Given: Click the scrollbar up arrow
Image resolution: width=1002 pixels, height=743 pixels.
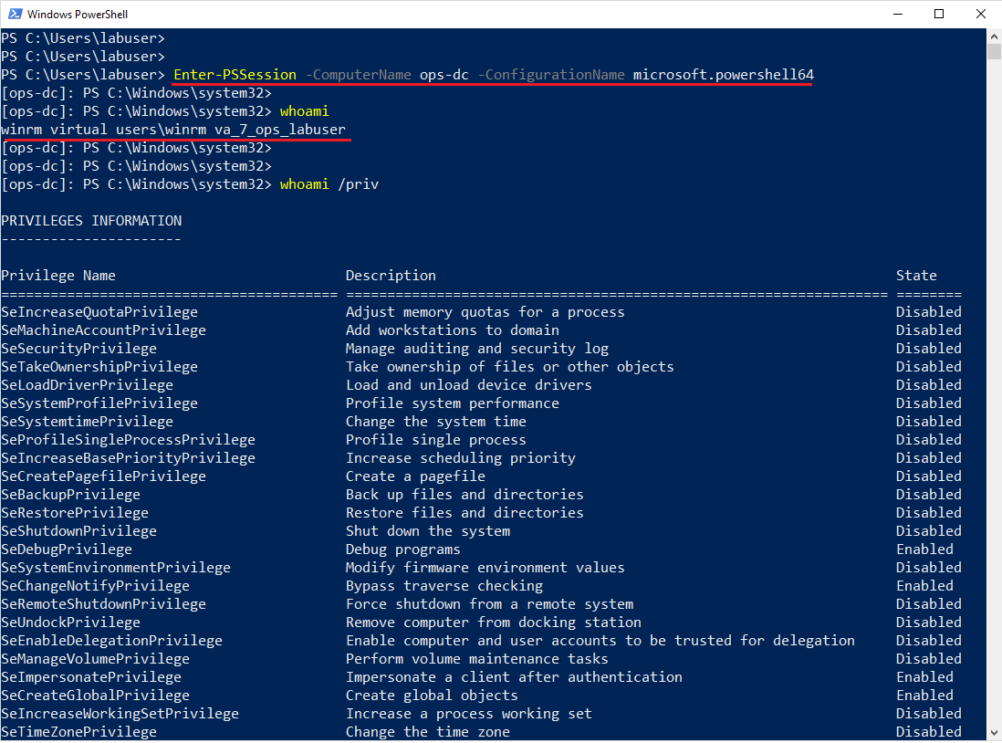Looking at the screenshot, I should tap(993, 37).
